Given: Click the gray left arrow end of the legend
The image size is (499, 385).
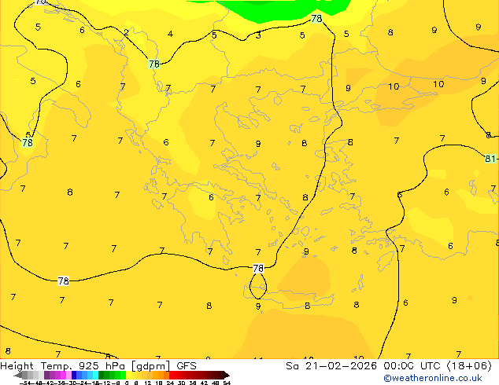Looking at the screenshot, I should [x=18, y=375].
